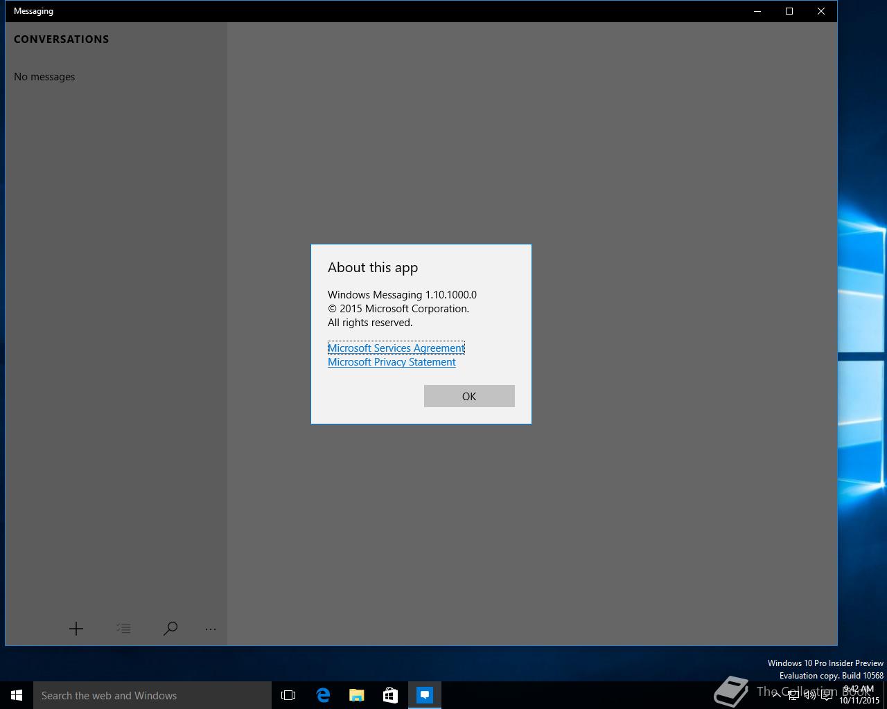Start a new message with the plus icon
This screenshot has height=709, width=887.
tap(76, 629)
